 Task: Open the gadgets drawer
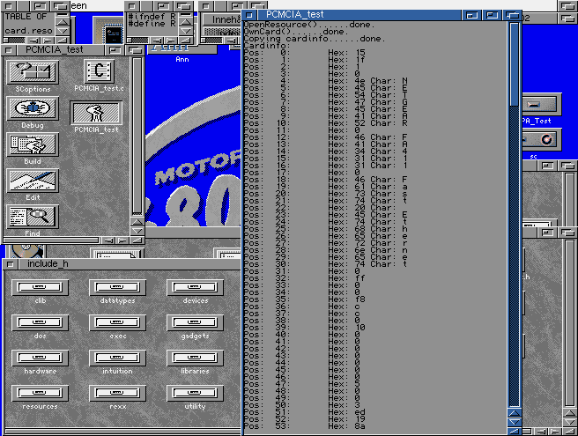point(195,322)
